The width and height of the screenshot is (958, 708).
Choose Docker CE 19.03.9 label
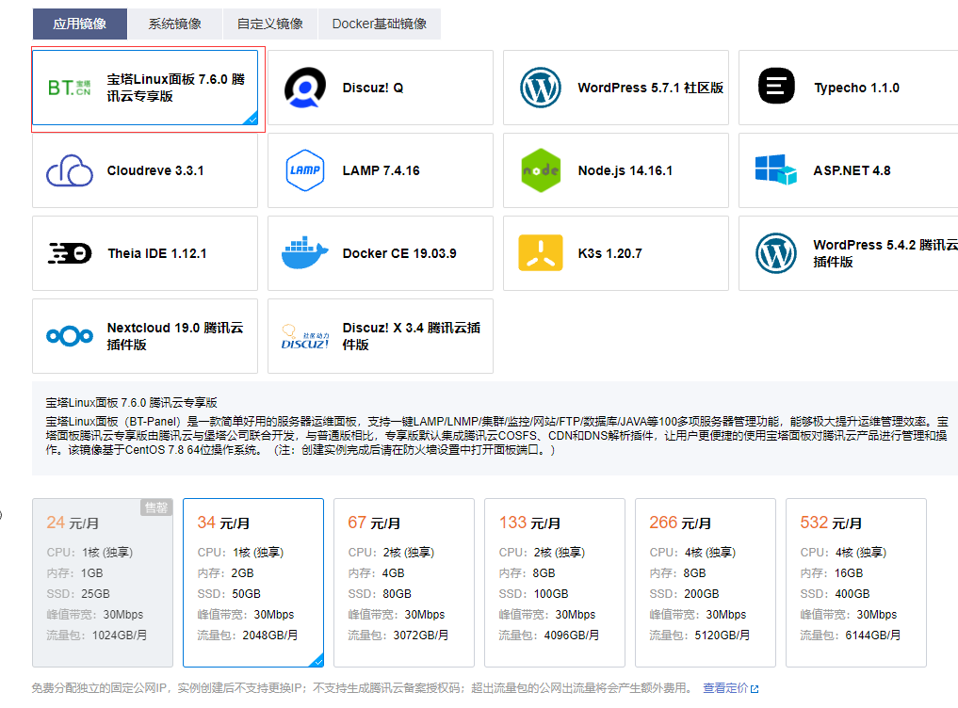(x=399, y=253)
